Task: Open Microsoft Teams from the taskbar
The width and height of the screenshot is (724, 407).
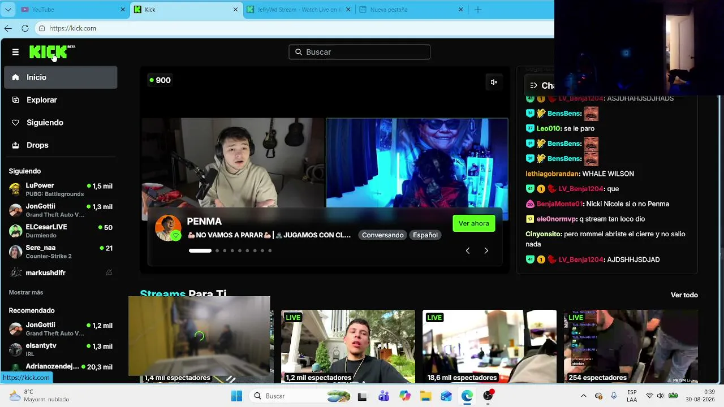Action: (383, 396)
